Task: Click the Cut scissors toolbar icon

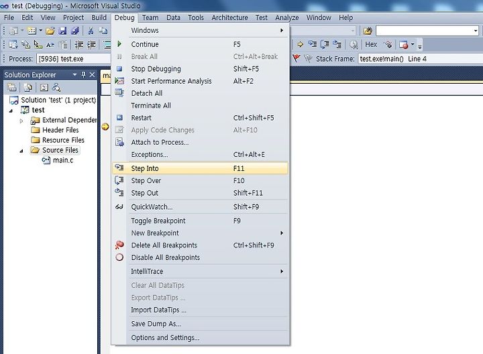Action: coord(91,31)
